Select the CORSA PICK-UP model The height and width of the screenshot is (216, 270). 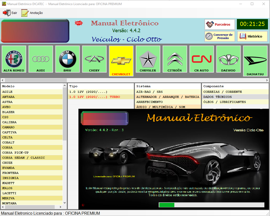point(32,153)
